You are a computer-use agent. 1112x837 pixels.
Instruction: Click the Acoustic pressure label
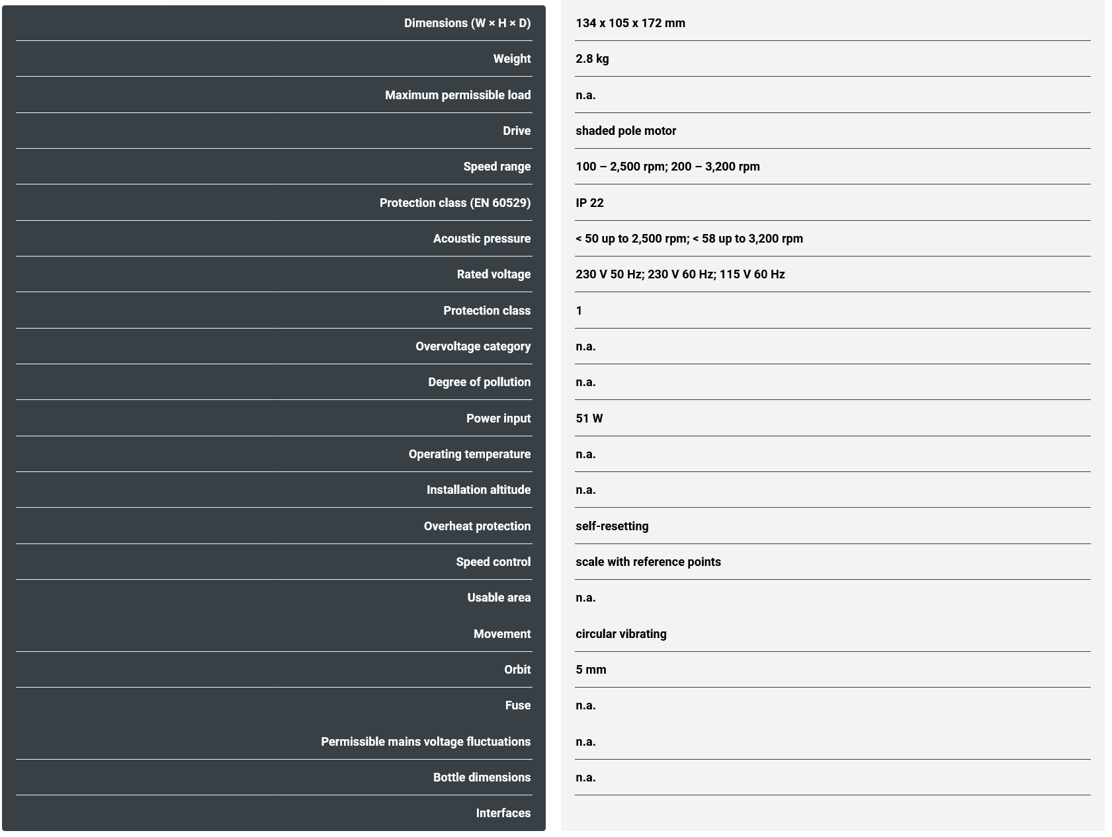click(x=482, y=239)
